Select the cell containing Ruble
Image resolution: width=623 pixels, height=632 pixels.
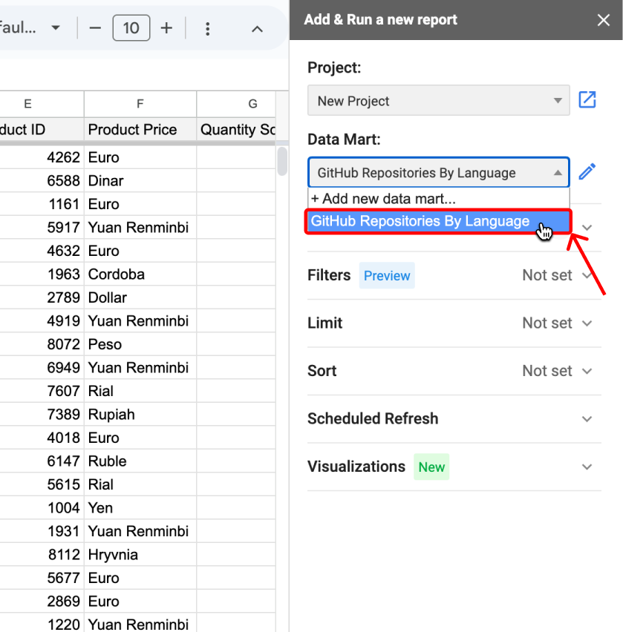[140, 461]
